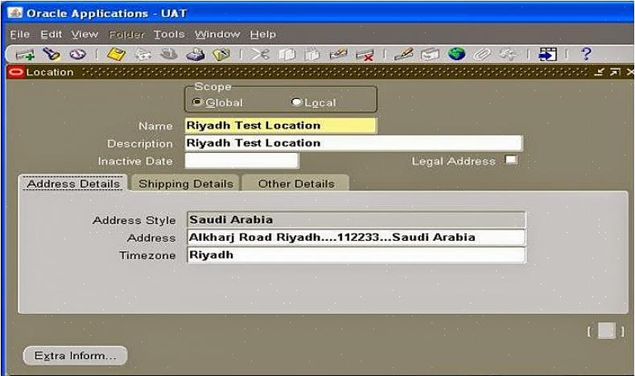
Task: Click the Zoom toolbar icon
Action: (430, 54)
